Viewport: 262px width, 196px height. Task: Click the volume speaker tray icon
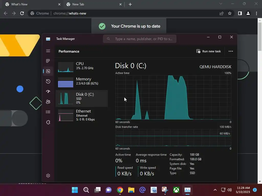[x=230, y=190]
